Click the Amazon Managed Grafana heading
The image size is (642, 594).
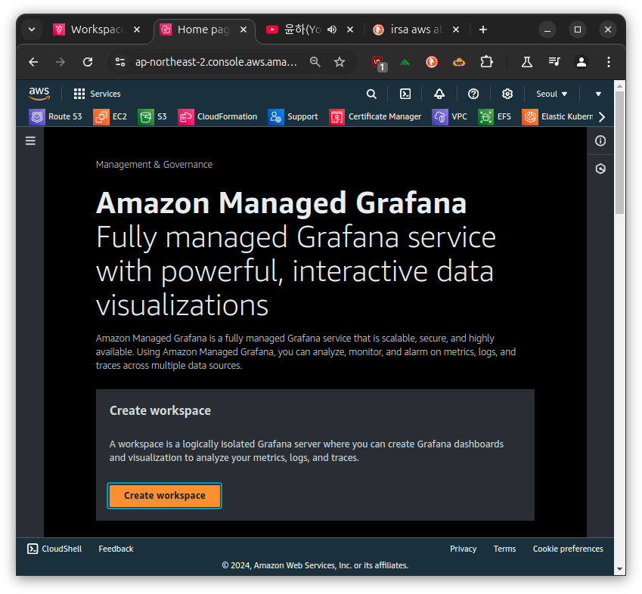coord(281,203)
